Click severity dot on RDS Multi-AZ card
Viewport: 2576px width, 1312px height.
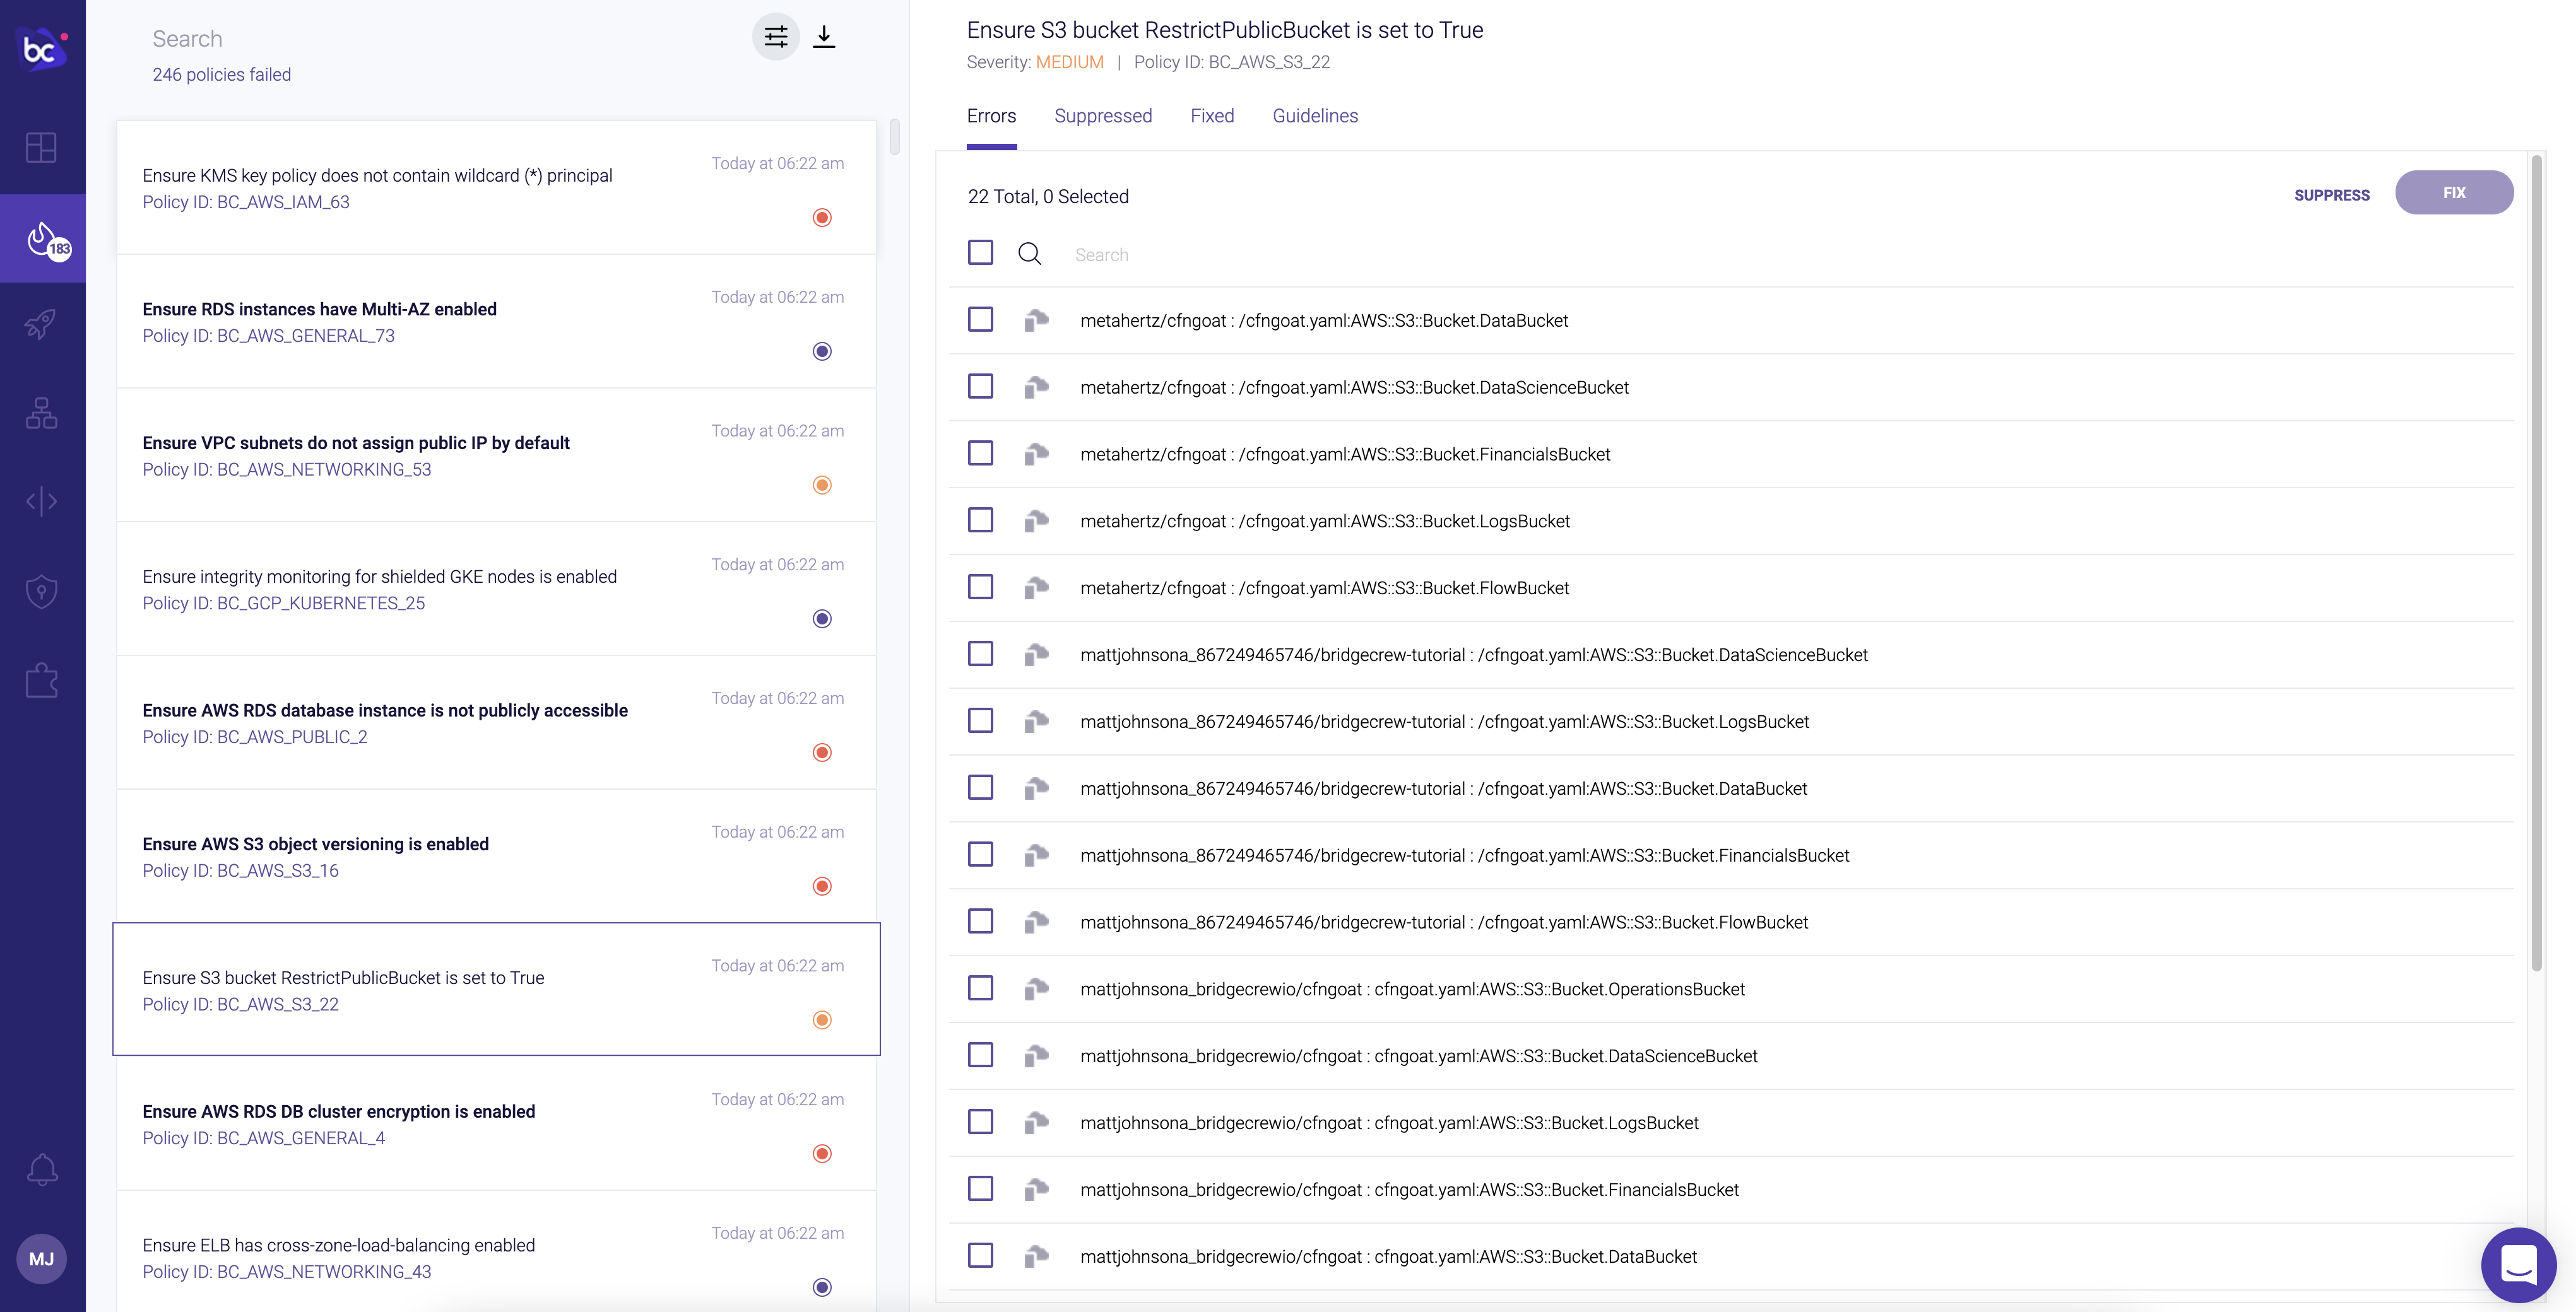point(822,352)
